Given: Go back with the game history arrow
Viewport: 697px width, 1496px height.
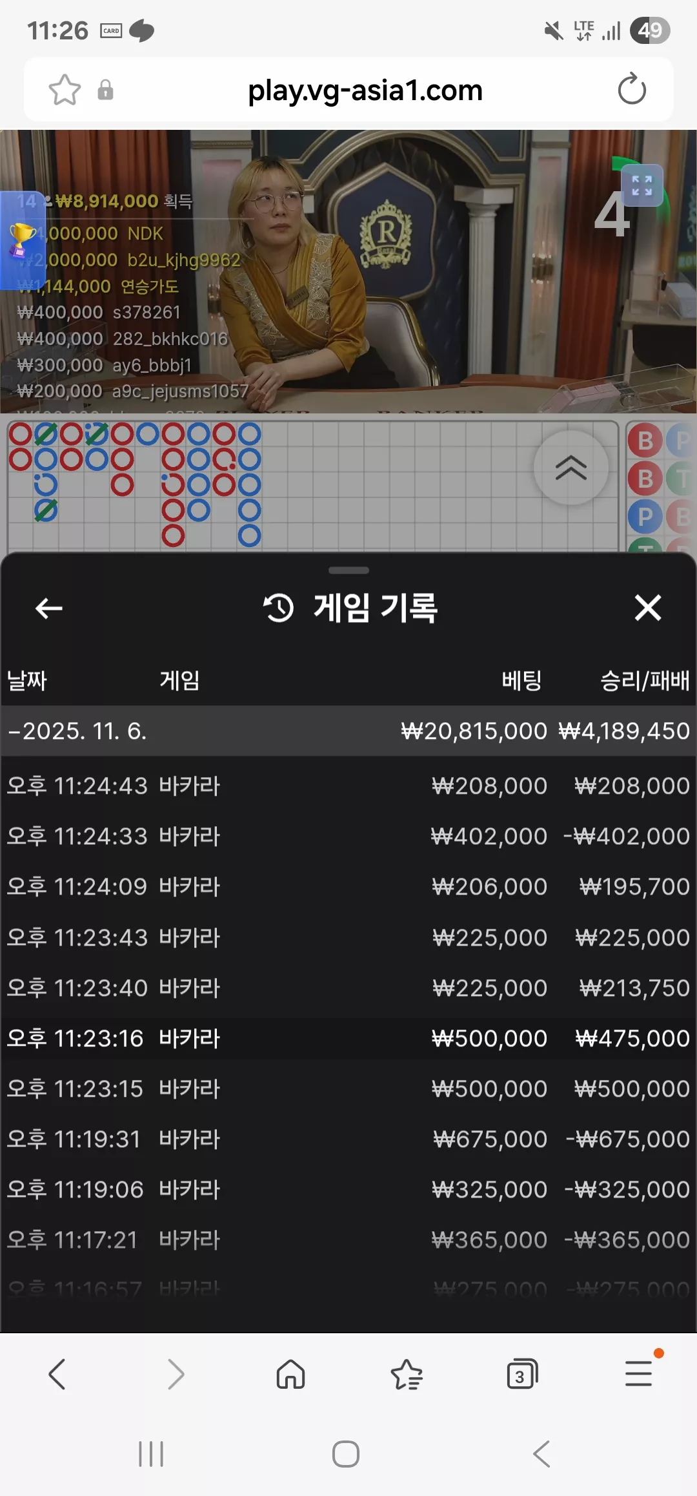Looking at the screenshot, I should (48, 608).
